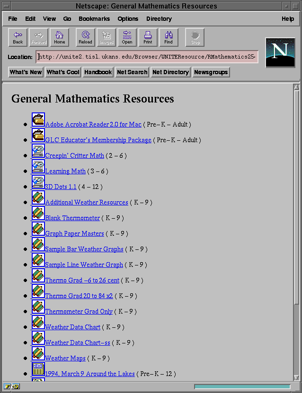Click book icon beside Weather Data Chart

click(x=38, y=322)
